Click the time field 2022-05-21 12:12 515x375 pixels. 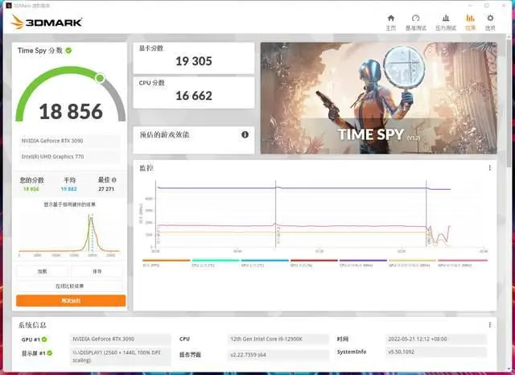click(x=436, y=339)
